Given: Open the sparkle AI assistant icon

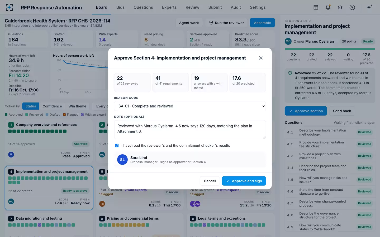Looking at the screenshot, I should point(369,7).
